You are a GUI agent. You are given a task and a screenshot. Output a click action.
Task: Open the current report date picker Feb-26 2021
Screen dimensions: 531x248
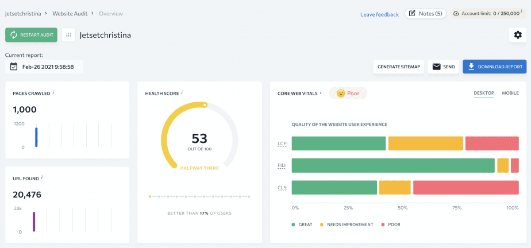coord(44,67)
